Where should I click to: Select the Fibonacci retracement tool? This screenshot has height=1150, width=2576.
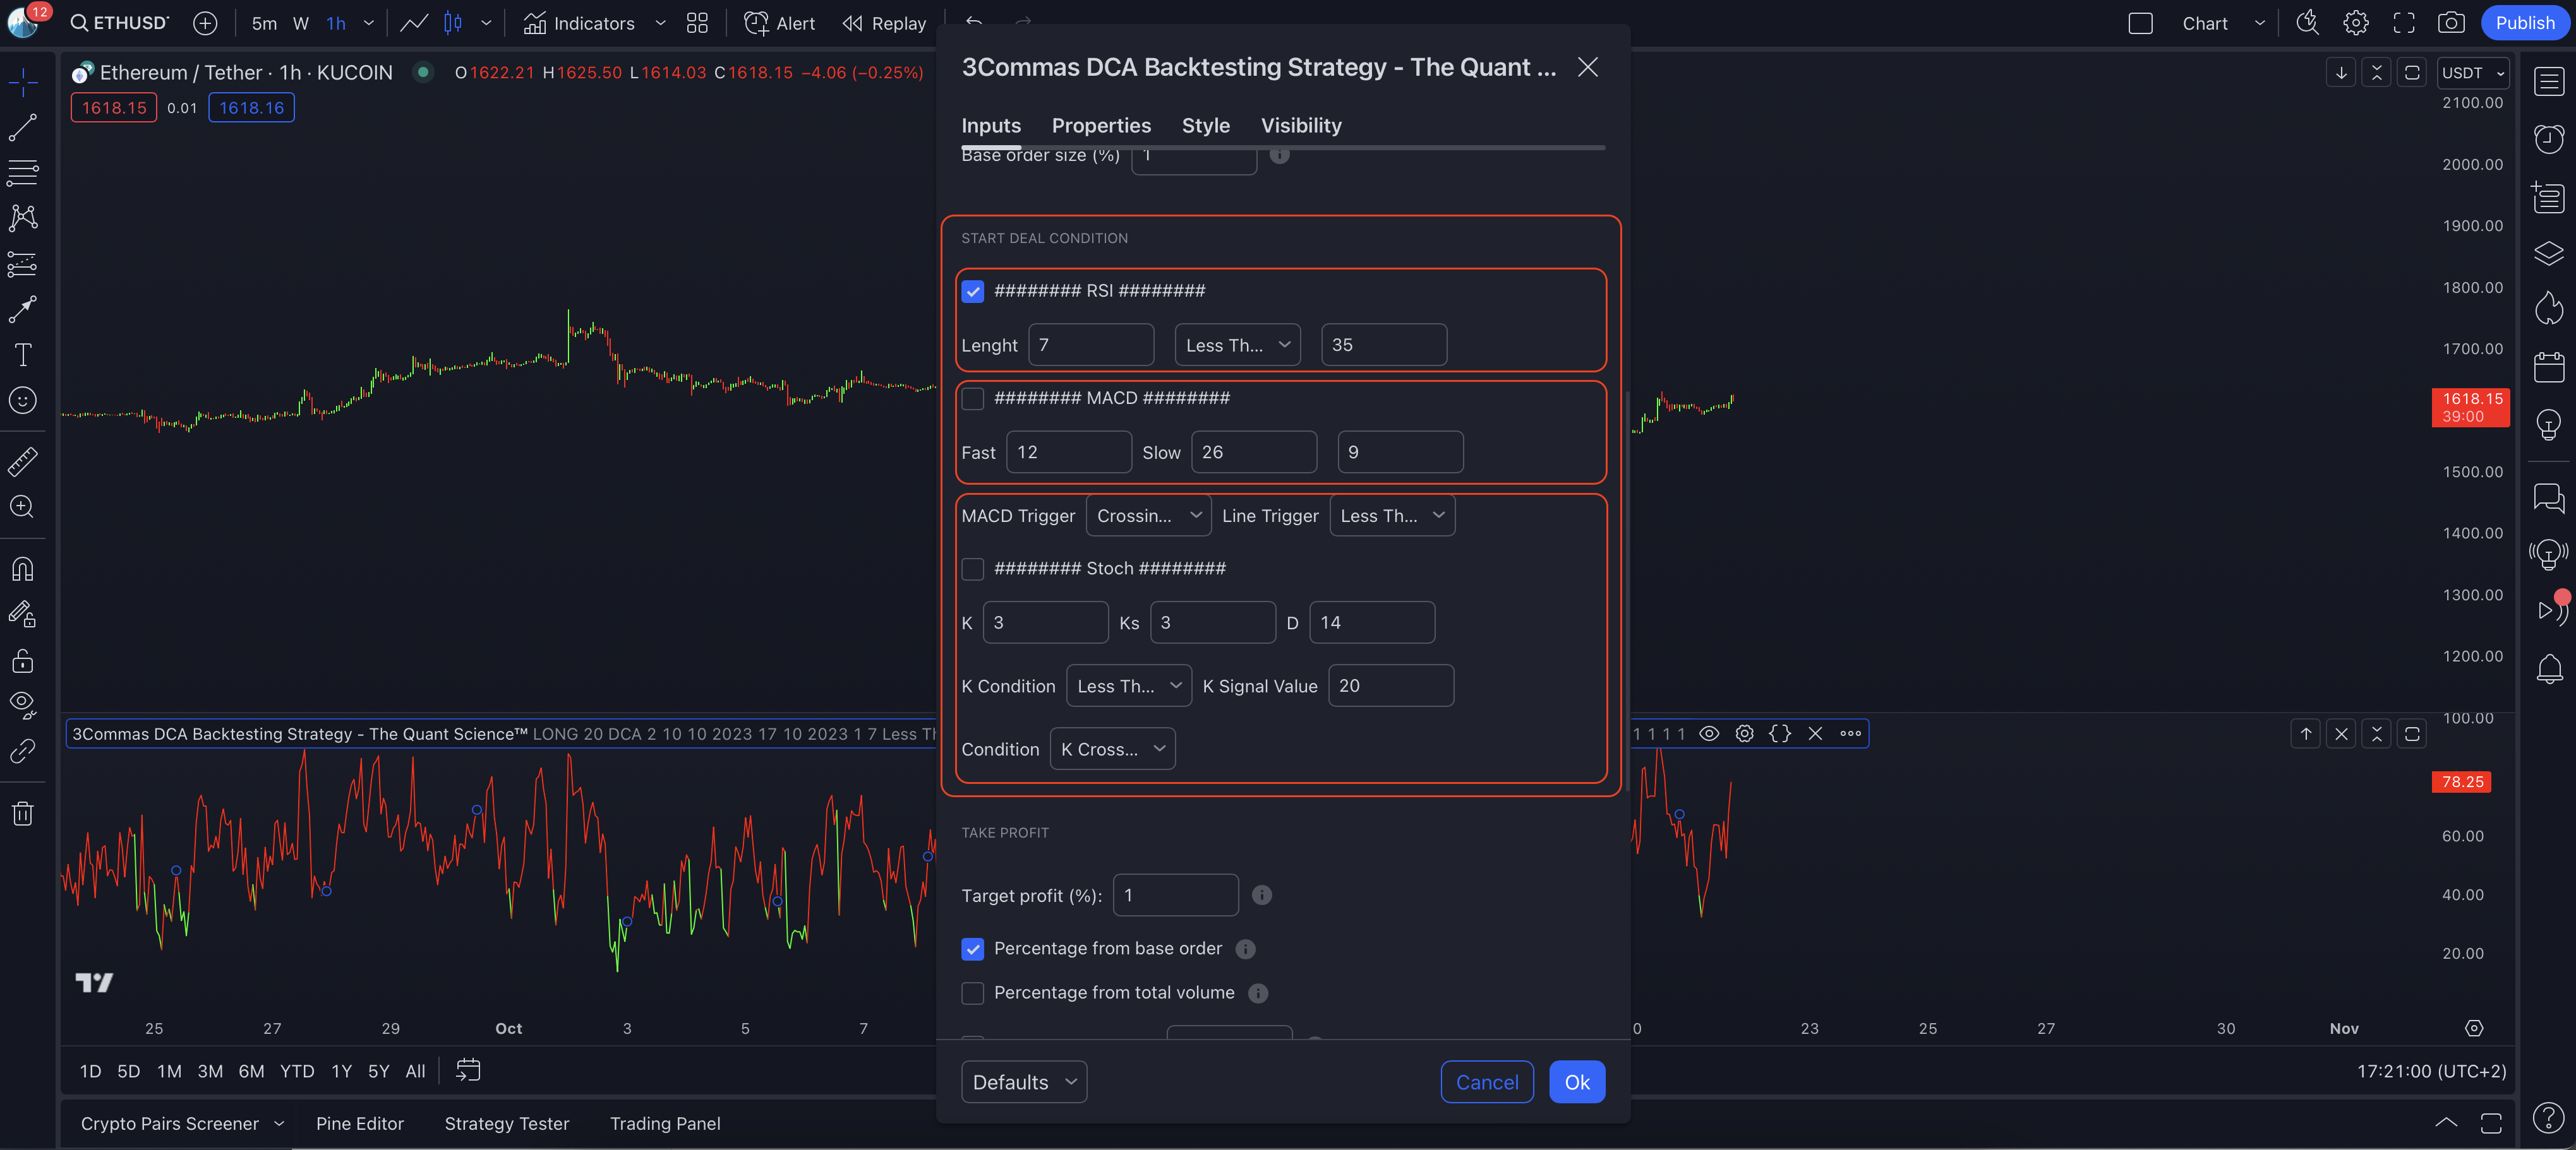(x=22, y=172)
